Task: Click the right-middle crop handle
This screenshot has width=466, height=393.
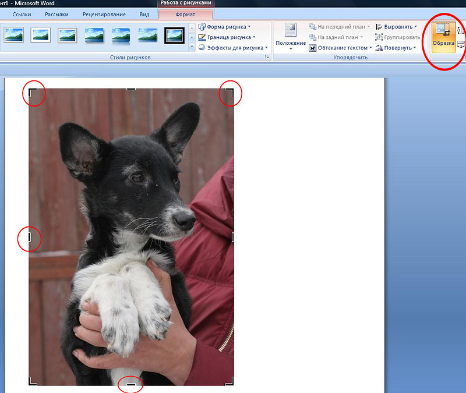Action: 232,237
